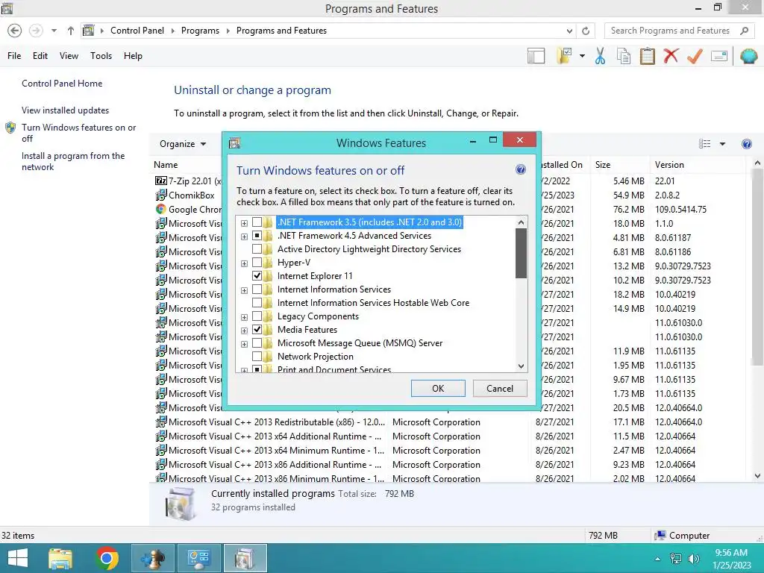Click the clipboard Paste icon
The image size is (764, 573).
point(647,56)
